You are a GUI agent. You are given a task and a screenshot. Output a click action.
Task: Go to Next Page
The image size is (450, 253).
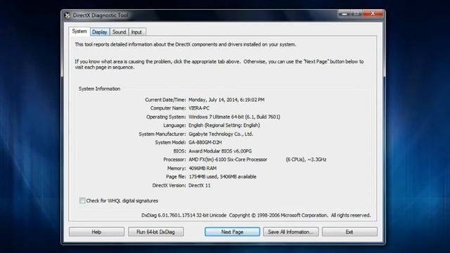[x=232, y=232]
